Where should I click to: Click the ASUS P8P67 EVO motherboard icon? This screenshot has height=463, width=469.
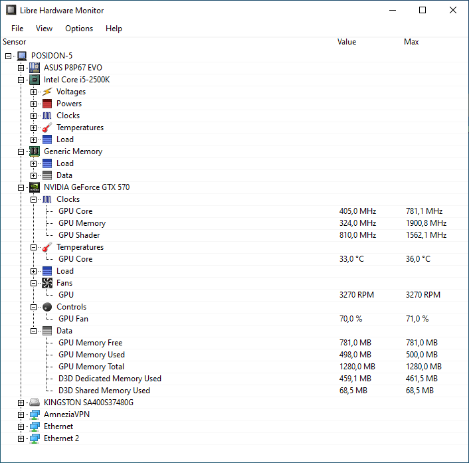pos(35,68)
